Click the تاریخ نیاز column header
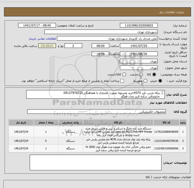194x188 pixels. tap(21, 123)
